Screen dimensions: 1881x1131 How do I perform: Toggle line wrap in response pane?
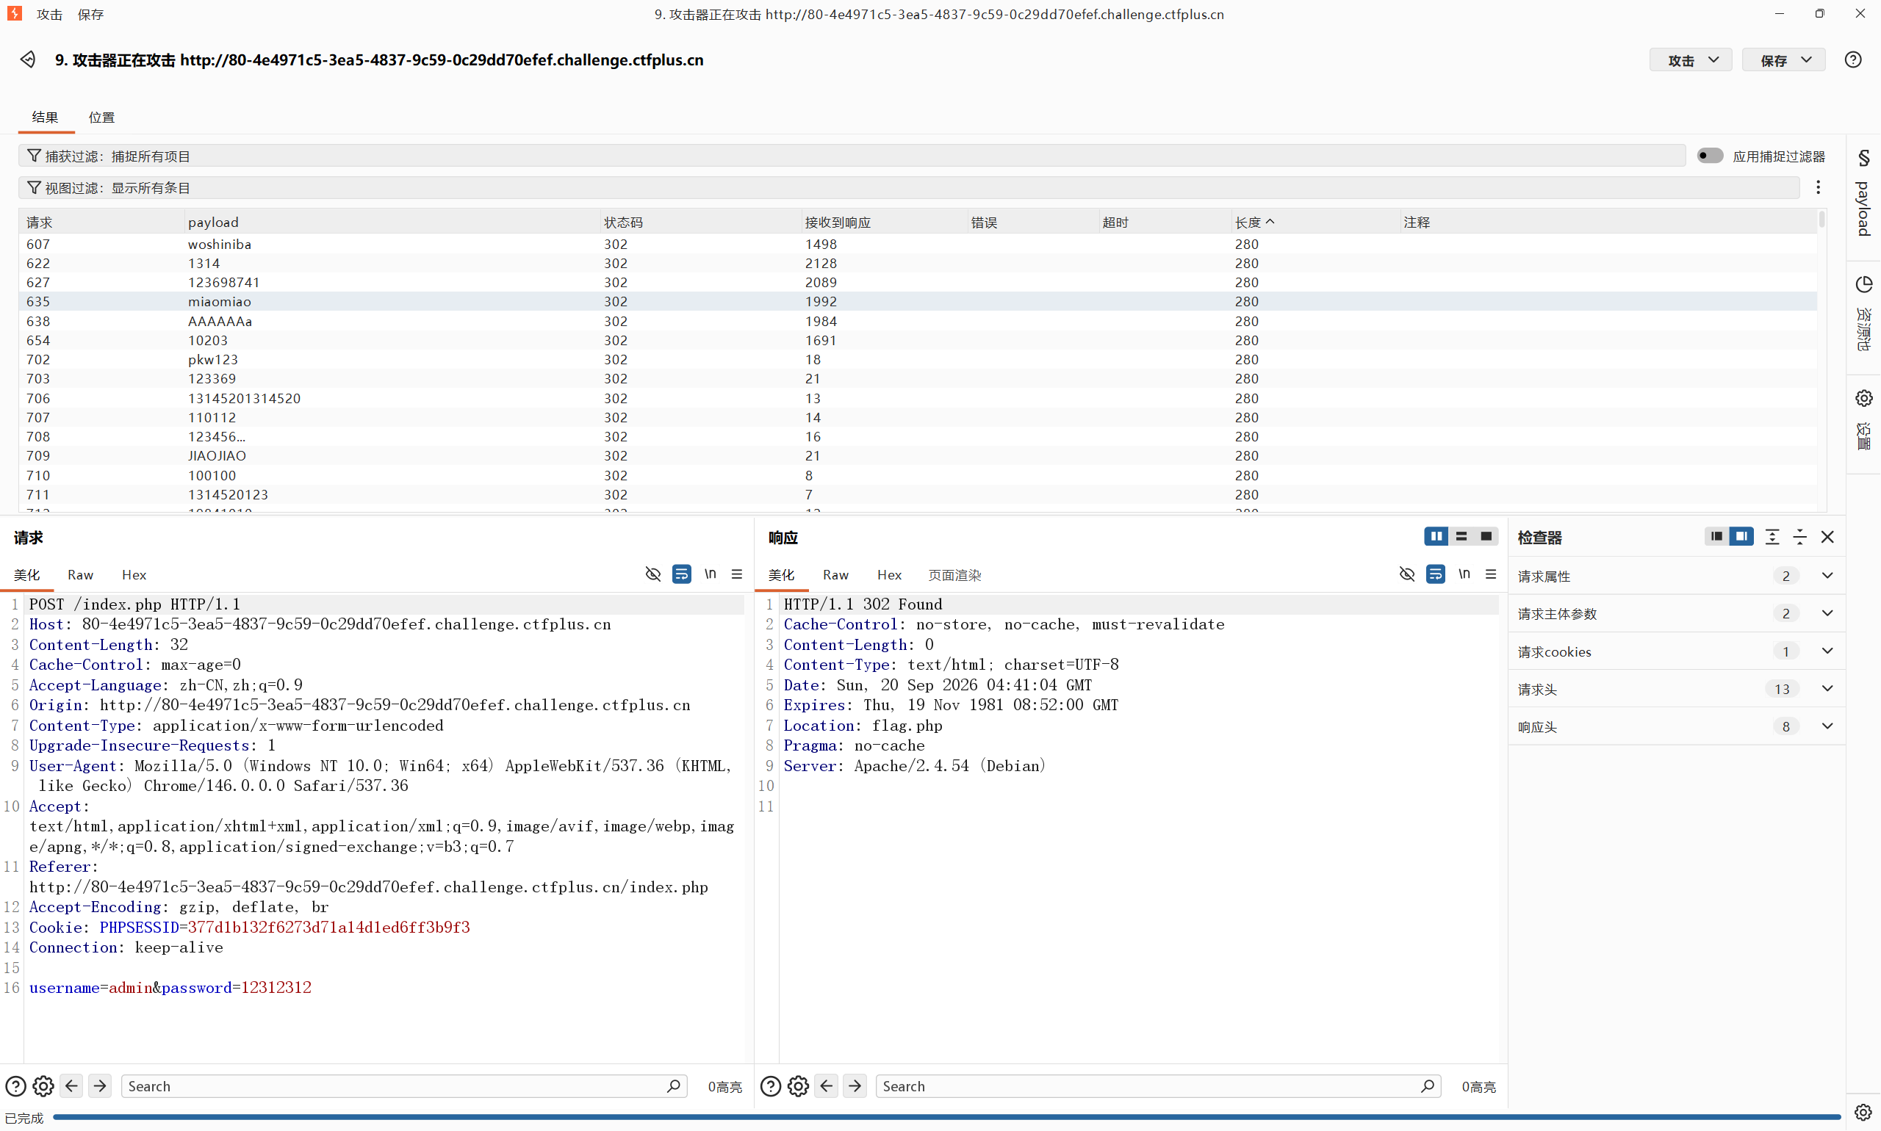coord(1436,574)
